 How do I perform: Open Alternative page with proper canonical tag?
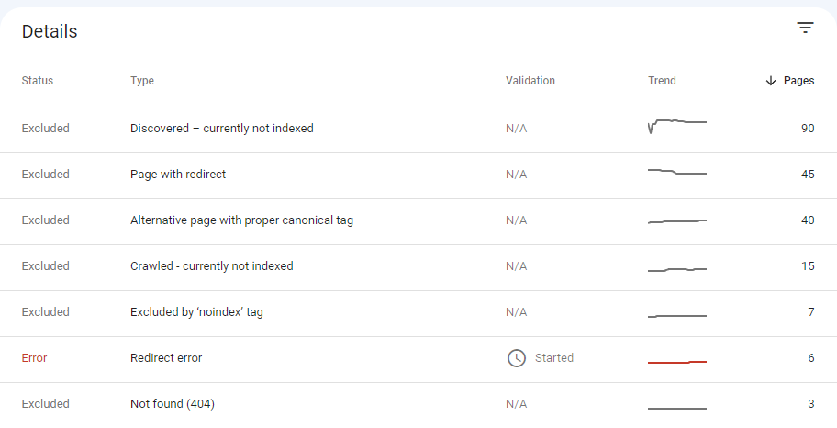coord(241,220)
